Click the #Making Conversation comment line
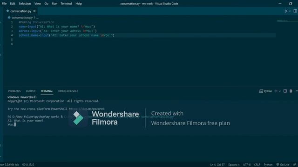This screenshot has width=298, height=167. click(36, 22)
